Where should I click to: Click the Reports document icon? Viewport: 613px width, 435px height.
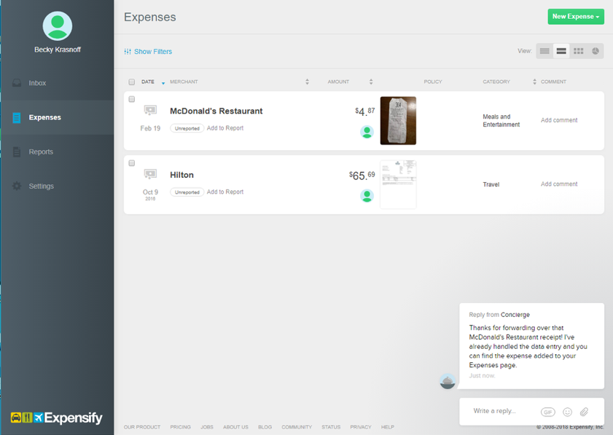click(x=17, y=152)
